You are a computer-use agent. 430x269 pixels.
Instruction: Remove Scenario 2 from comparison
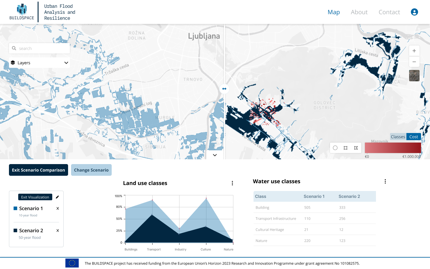58,230
